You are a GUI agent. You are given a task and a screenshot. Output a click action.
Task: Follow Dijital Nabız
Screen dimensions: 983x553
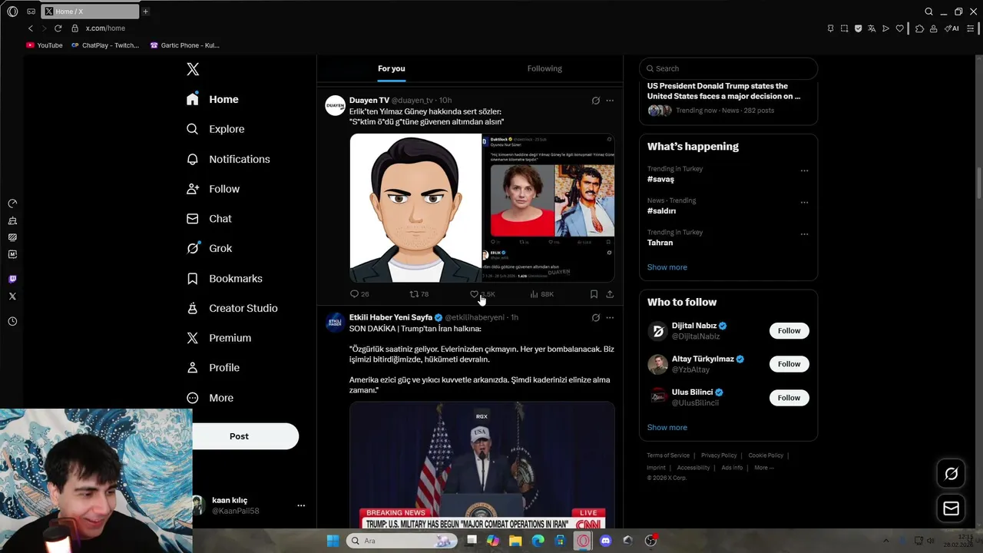(x=789, y=331)
